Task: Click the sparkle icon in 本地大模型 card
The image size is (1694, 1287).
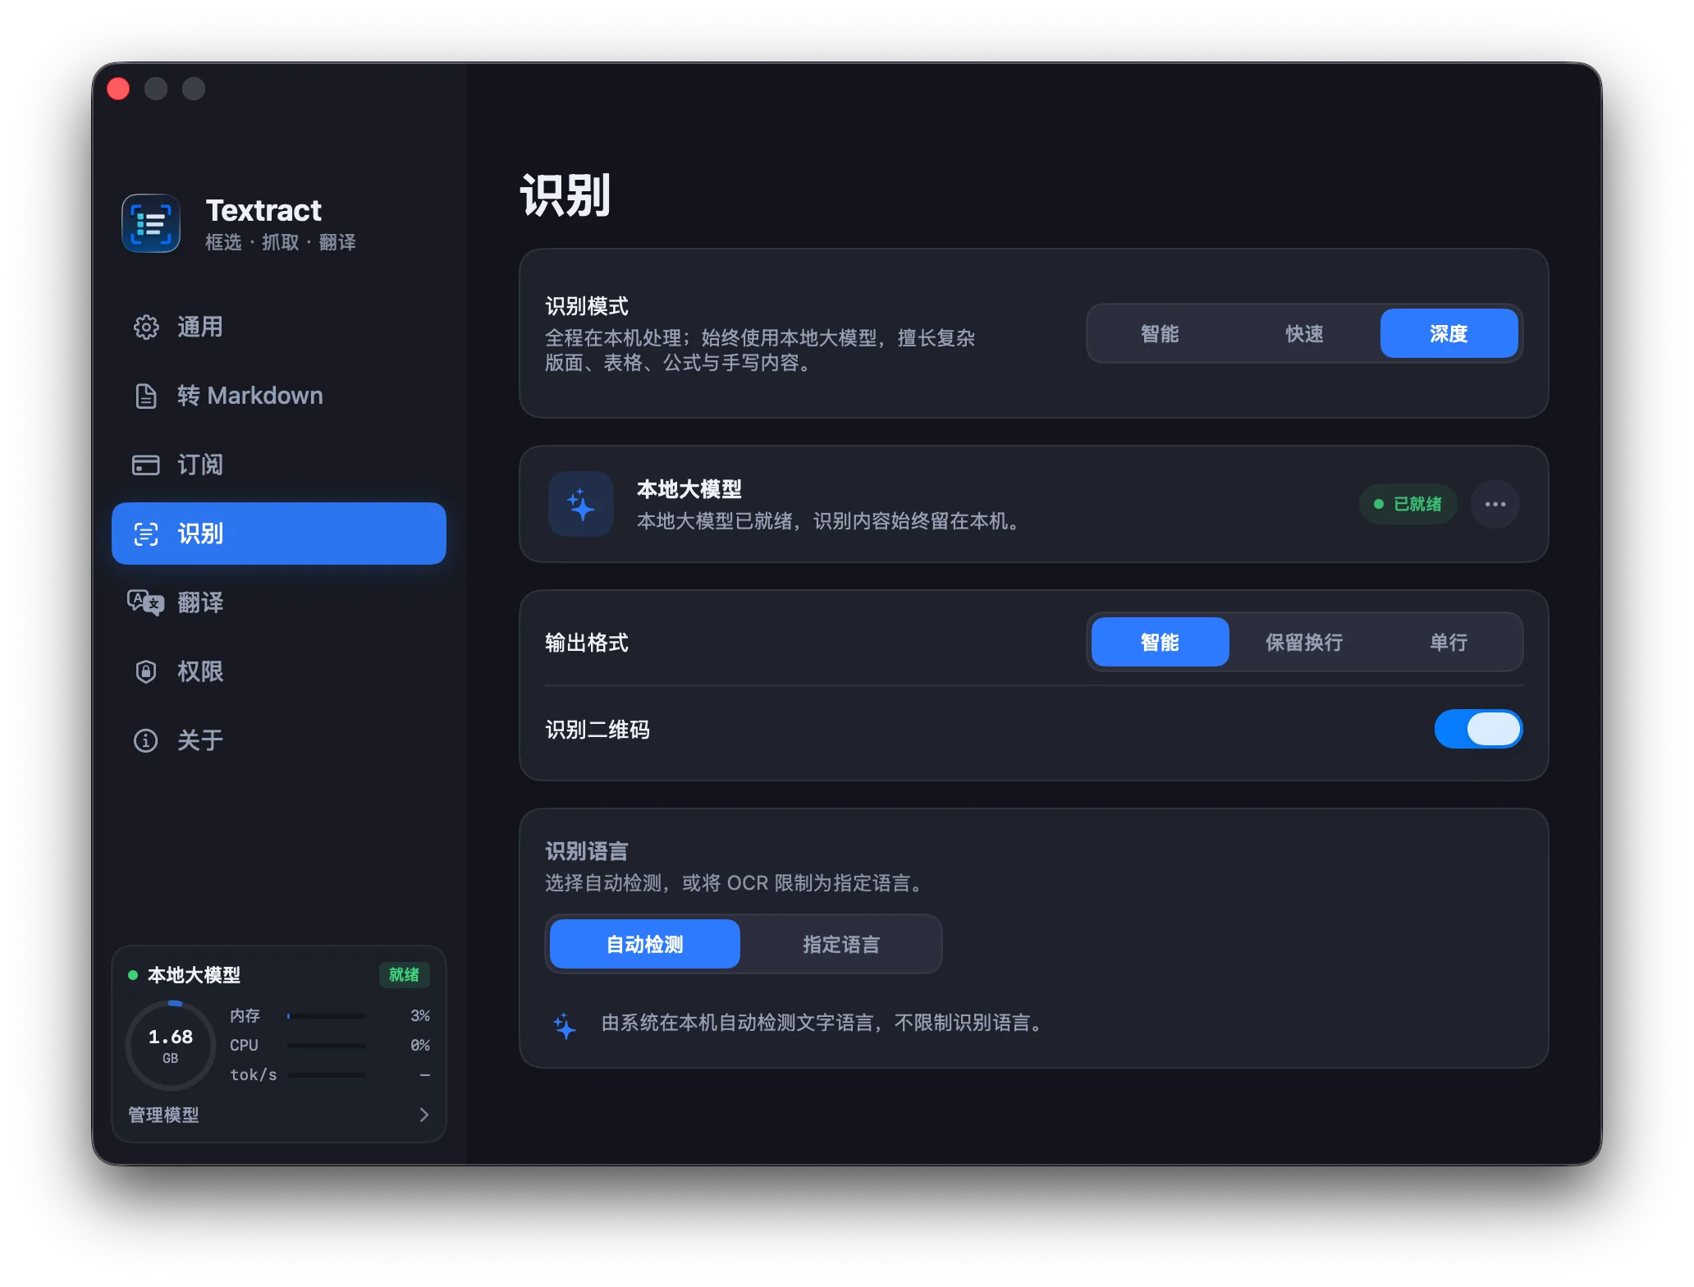Action: pos(581,504)
